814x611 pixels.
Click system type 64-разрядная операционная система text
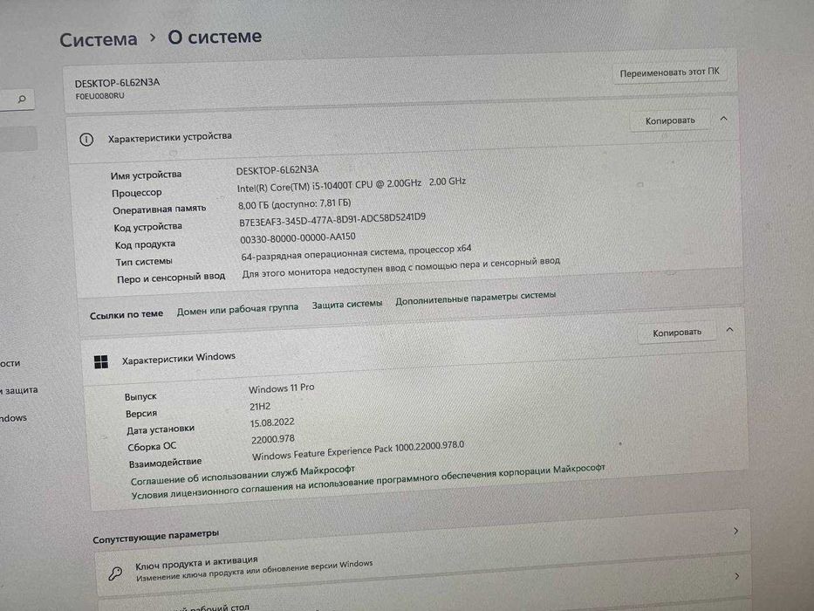pos(356,253)
